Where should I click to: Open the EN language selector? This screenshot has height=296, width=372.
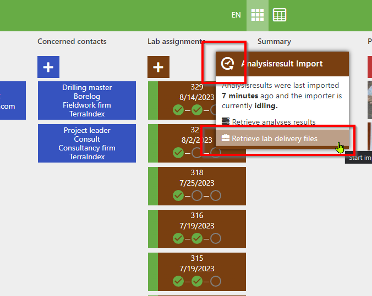point(236,15)
